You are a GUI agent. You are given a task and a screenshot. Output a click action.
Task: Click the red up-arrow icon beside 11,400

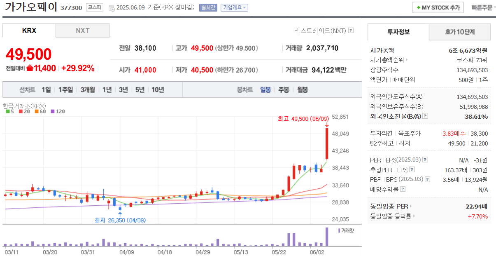[30, 68]
